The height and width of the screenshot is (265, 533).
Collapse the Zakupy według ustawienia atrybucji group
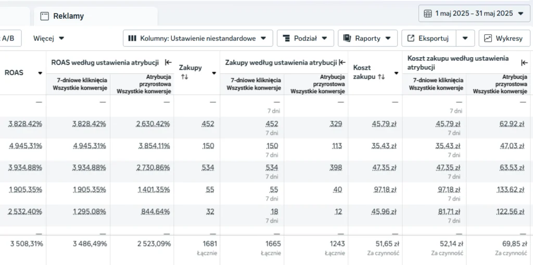[x=342, y=62]
